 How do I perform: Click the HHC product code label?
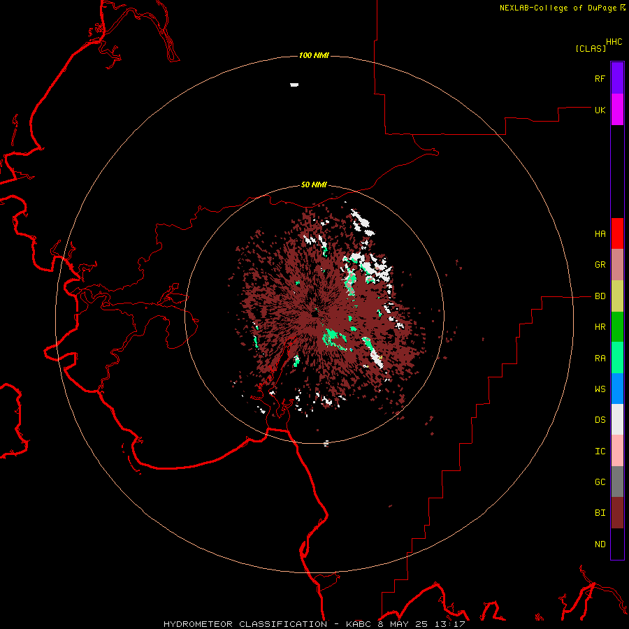pyautogui.click(x=614, y=42)
